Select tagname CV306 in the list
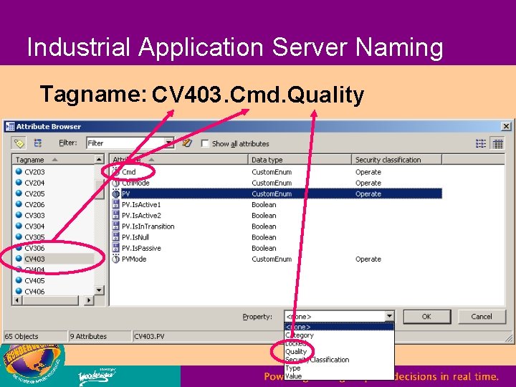This screenshot has width=516, height=387. (x=34, y=248)
